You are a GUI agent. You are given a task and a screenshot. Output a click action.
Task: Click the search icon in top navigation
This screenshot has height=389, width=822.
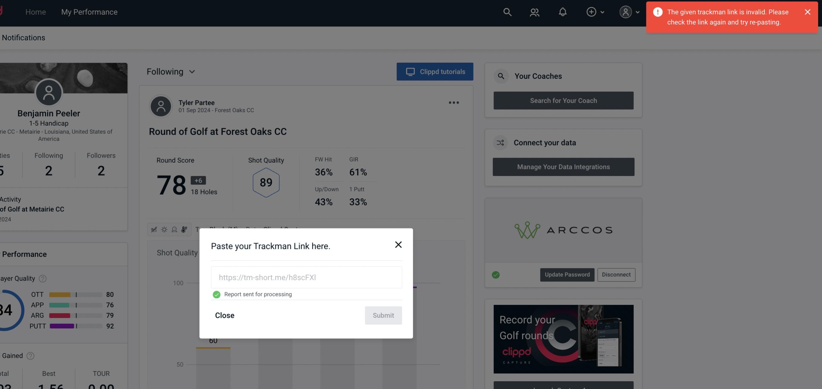tap(507, 12)
